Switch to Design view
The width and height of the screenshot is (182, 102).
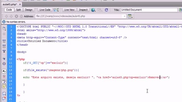(29, 10)
